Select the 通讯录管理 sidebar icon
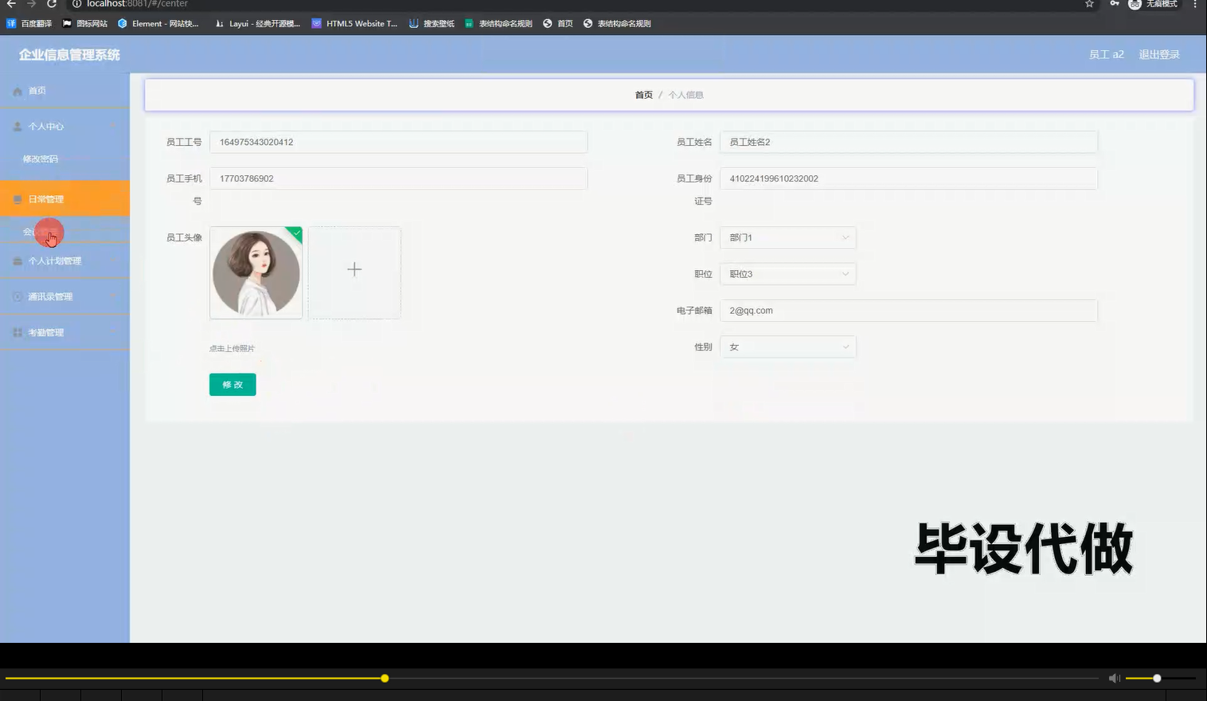Image resolution: width=1207 pixels, height=701 pixels. tap(17, 296)
